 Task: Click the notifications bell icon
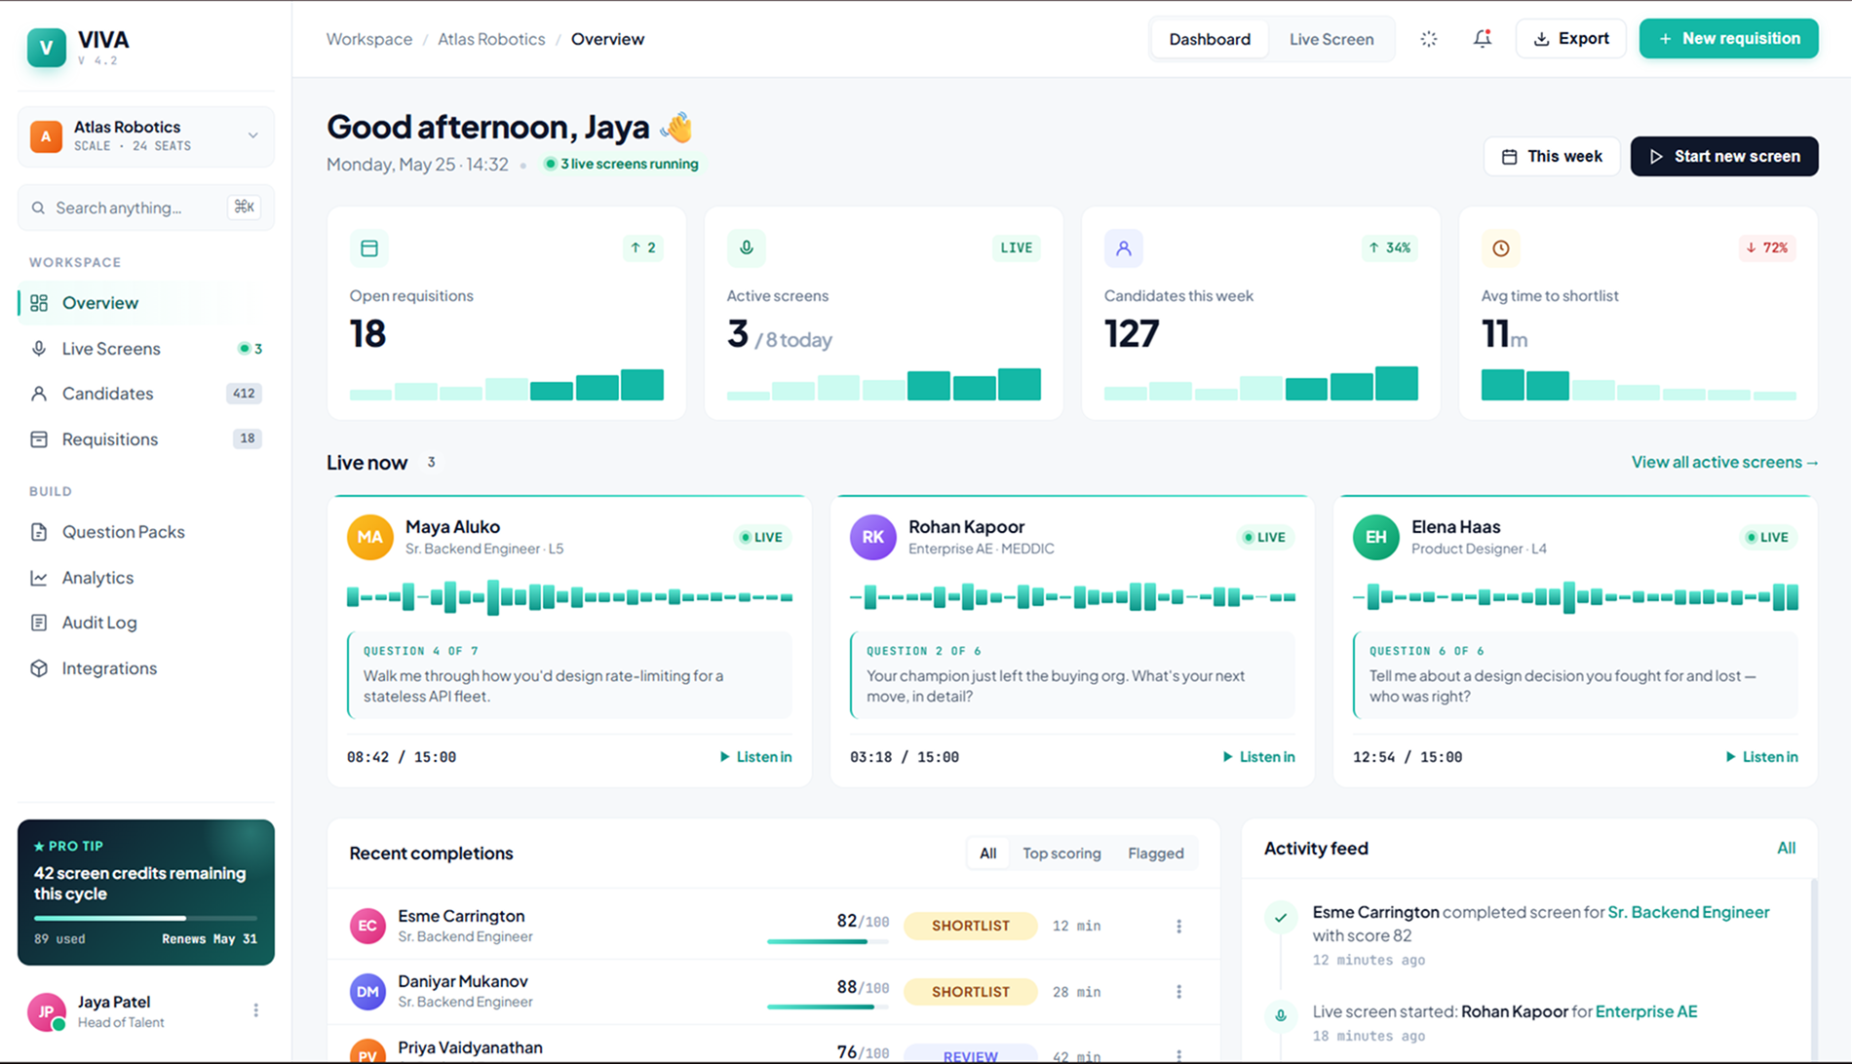tap(1482, 39)
